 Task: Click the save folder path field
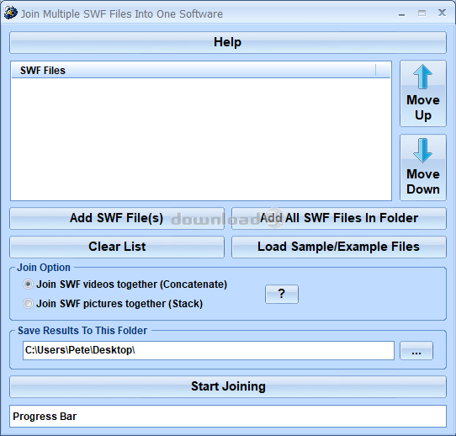[x=209, y=350]
